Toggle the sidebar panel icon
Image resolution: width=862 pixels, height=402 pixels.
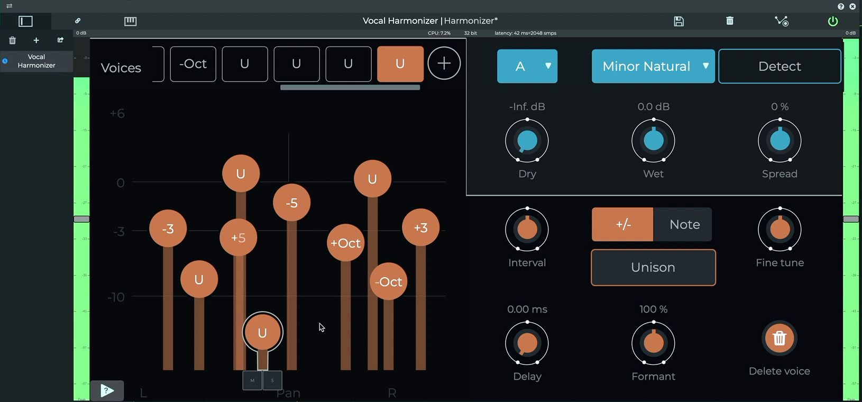25,21
